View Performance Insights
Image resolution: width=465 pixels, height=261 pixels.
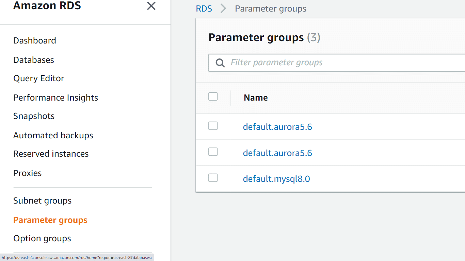tap(55, 98)
